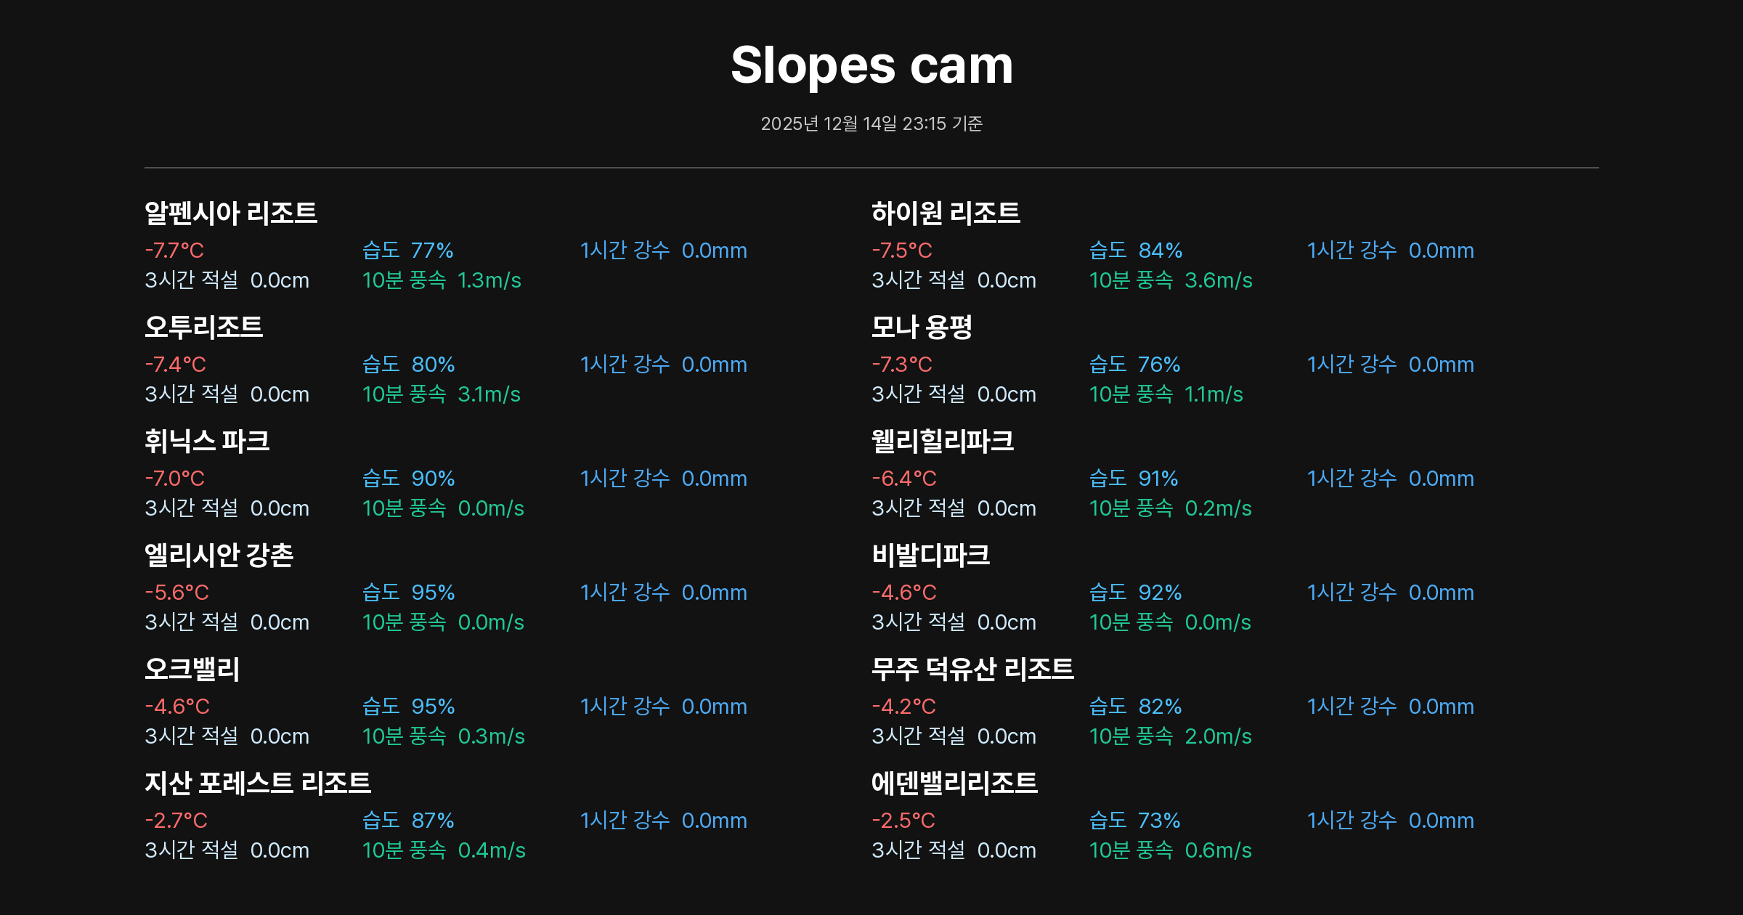Click 비발디파크 resort title
Image resolution: width=1743 pixels, height=915 pixels.
[x=930, y=555]
